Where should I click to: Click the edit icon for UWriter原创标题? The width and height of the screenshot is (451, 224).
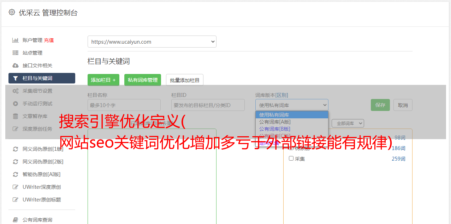point(16,200)
